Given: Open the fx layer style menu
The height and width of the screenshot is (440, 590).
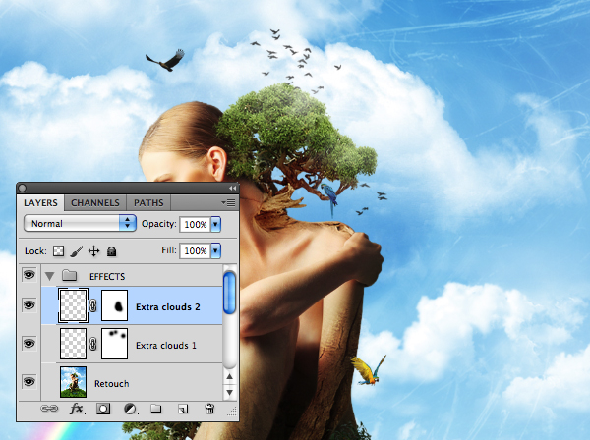Looking at the screenshot, I should 78,409.
